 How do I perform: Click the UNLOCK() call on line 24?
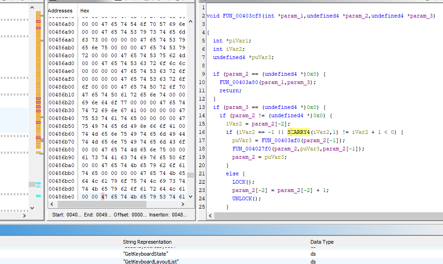click(247, 198)
